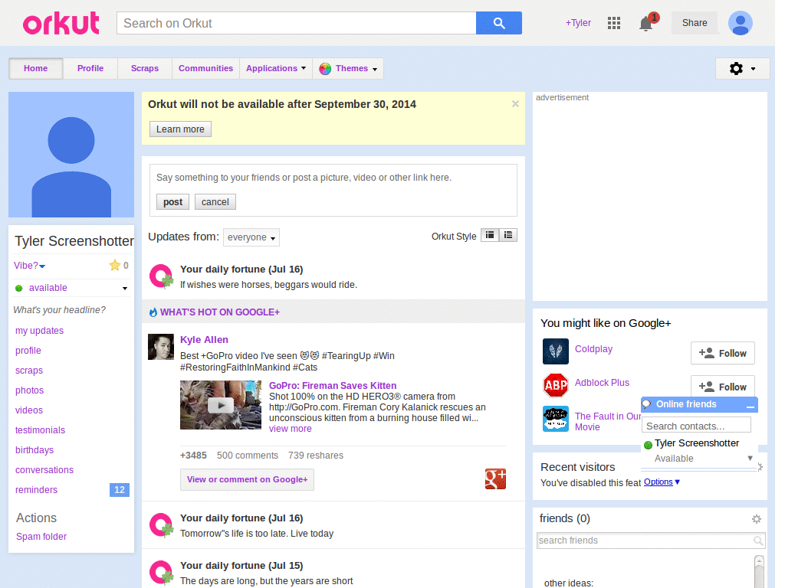Click the search friends input field
The width and height of the screenshot is (785, 588).
pyautogui.click(x=645, y=541)
